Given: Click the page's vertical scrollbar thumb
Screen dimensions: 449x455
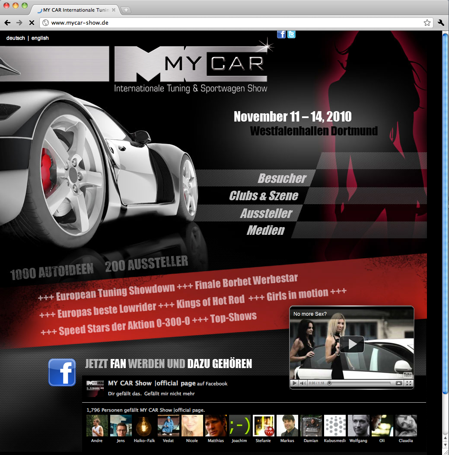Looking at the screenshot, I should pyautogui.click(x=446, y=214).
